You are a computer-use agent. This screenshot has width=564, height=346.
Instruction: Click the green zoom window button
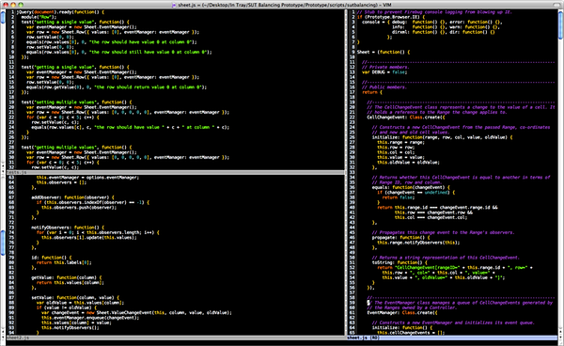pyautogui.click(x=21, y=5)
